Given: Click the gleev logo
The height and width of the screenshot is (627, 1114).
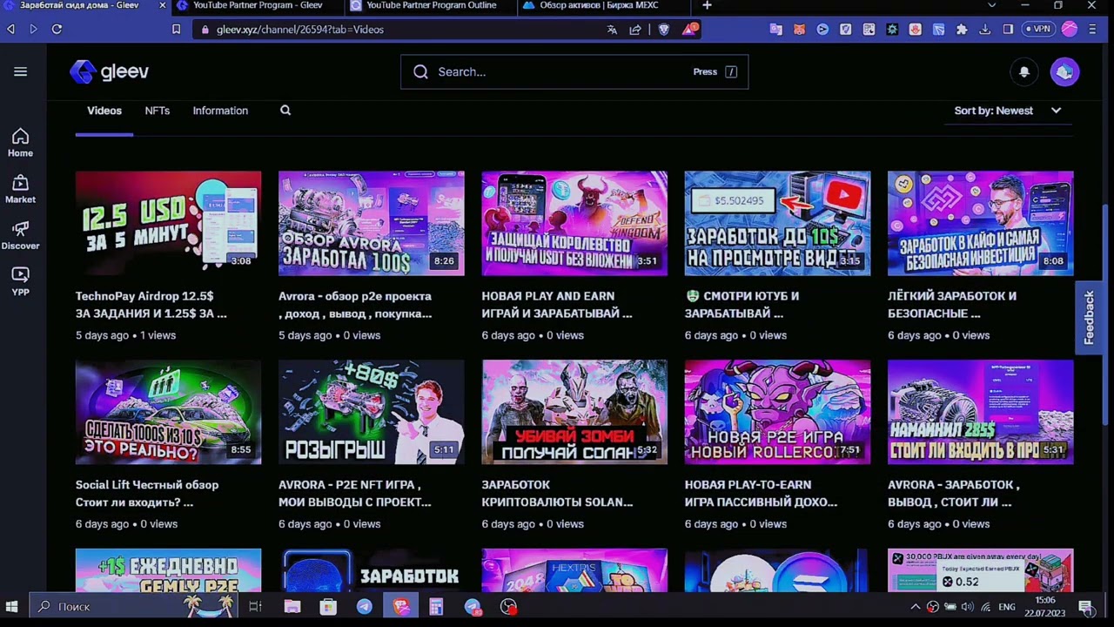Looking at the screenshot, I should 110,71.
